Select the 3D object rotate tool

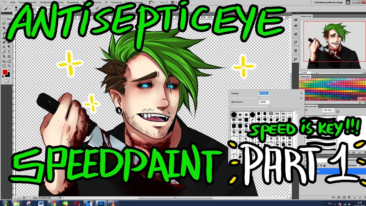(x=4, y=61)
